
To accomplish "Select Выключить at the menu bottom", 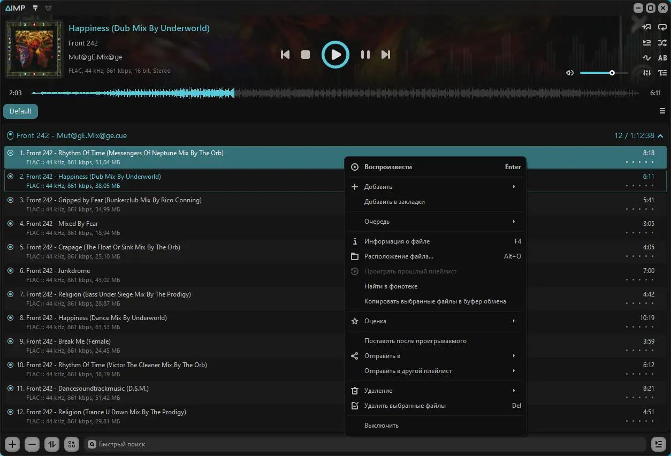I will (435, 425).
